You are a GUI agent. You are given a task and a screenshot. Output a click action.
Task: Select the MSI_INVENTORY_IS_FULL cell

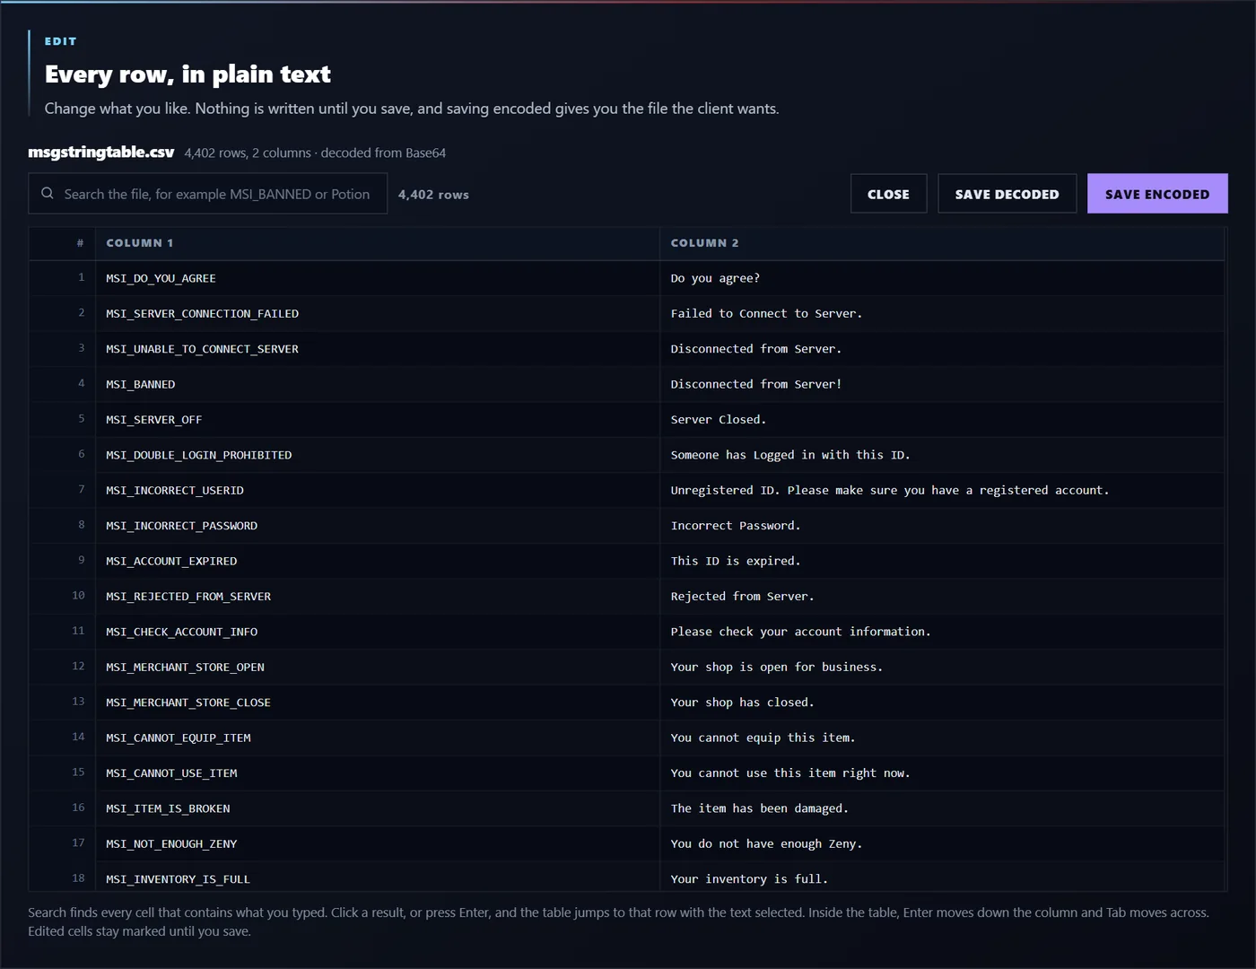[x=378, y=878]
